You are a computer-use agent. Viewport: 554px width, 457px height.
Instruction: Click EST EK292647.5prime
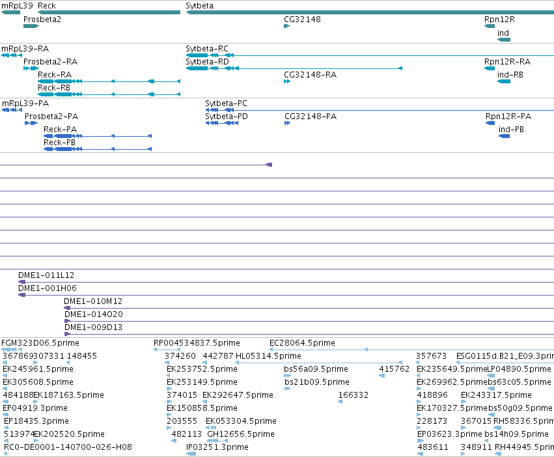click(238, 395)
